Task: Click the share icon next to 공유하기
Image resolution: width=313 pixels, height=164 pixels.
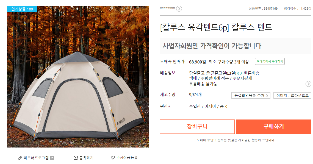Action: pyautogui.click(x=76, y=158)
